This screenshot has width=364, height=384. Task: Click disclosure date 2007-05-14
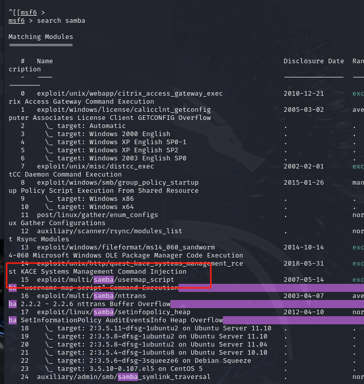coord(304,279)
